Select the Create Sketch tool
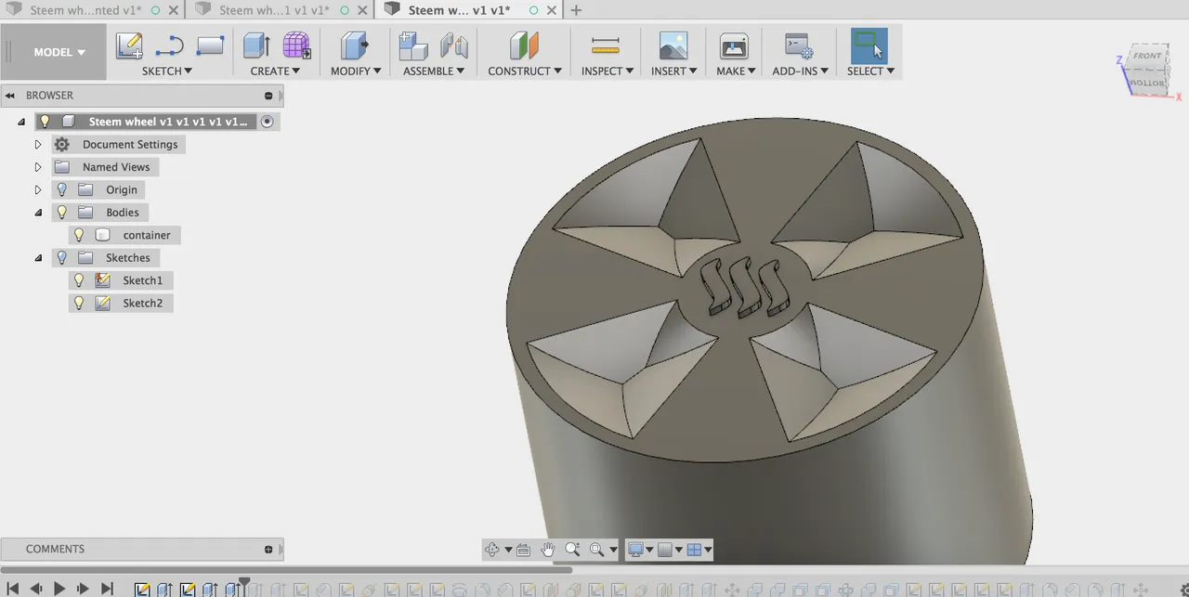Screen dimensions: 1189x597 point(128,45)
